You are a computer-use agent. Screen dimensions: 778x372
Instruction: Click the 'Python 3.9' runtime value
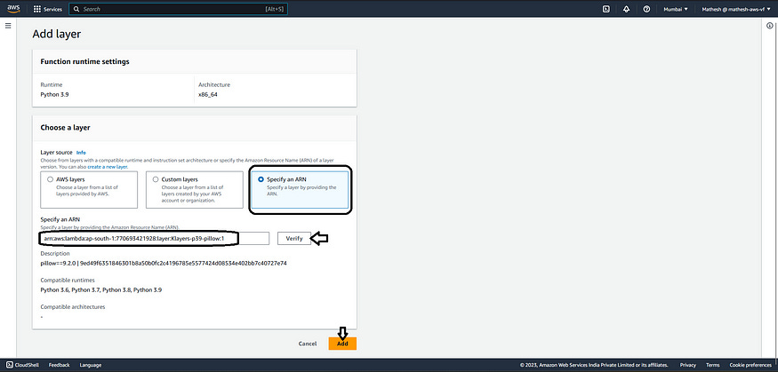(54, 94)
